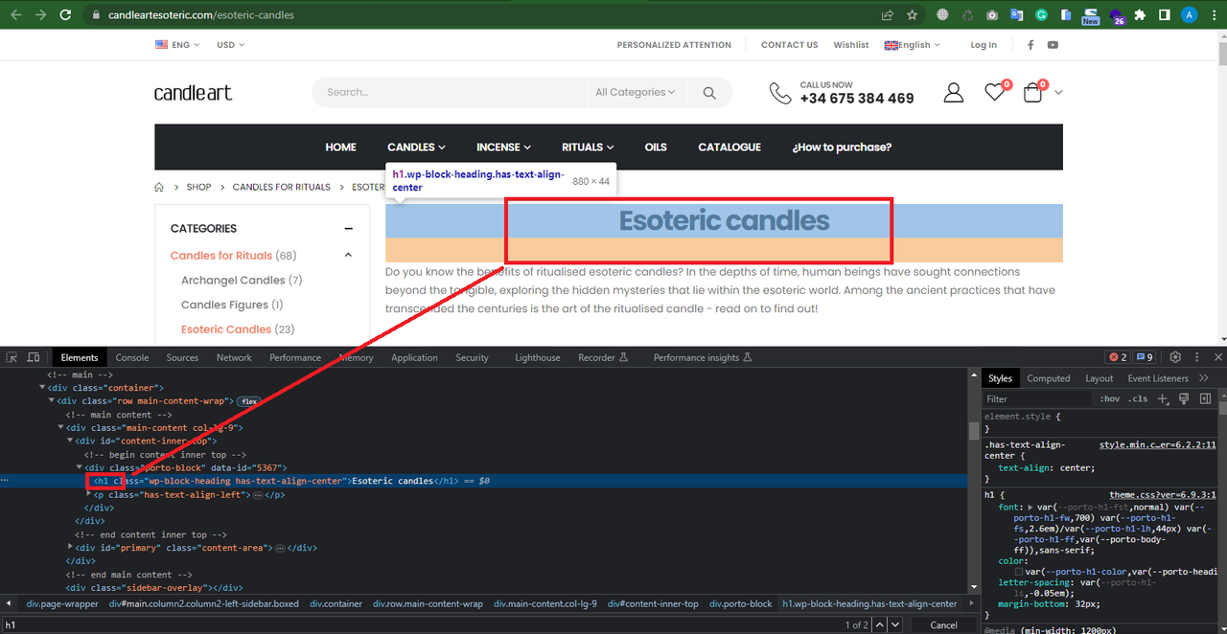Open the USD currency dropdown
The image size is (1227, 634).
[230, 45]
